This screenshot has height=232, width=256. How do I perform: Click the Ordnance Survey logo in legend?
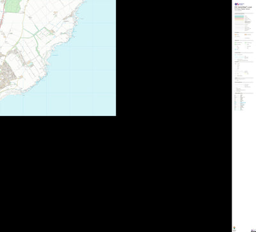point(239,4)
